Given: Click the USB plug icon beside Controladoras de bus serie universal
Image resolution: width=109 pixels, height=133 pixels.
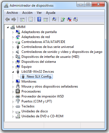Looking at the screenshot, I should pos(18,47).
